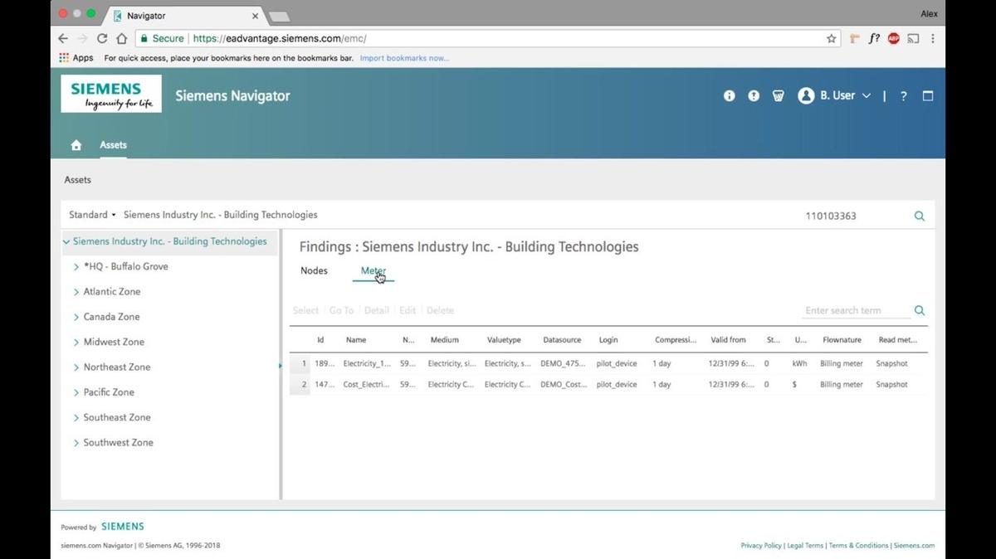The height and width of the screenshot is (559, 996).
Task: Open the Standard dropdown
Action: (x=92, y=215)
